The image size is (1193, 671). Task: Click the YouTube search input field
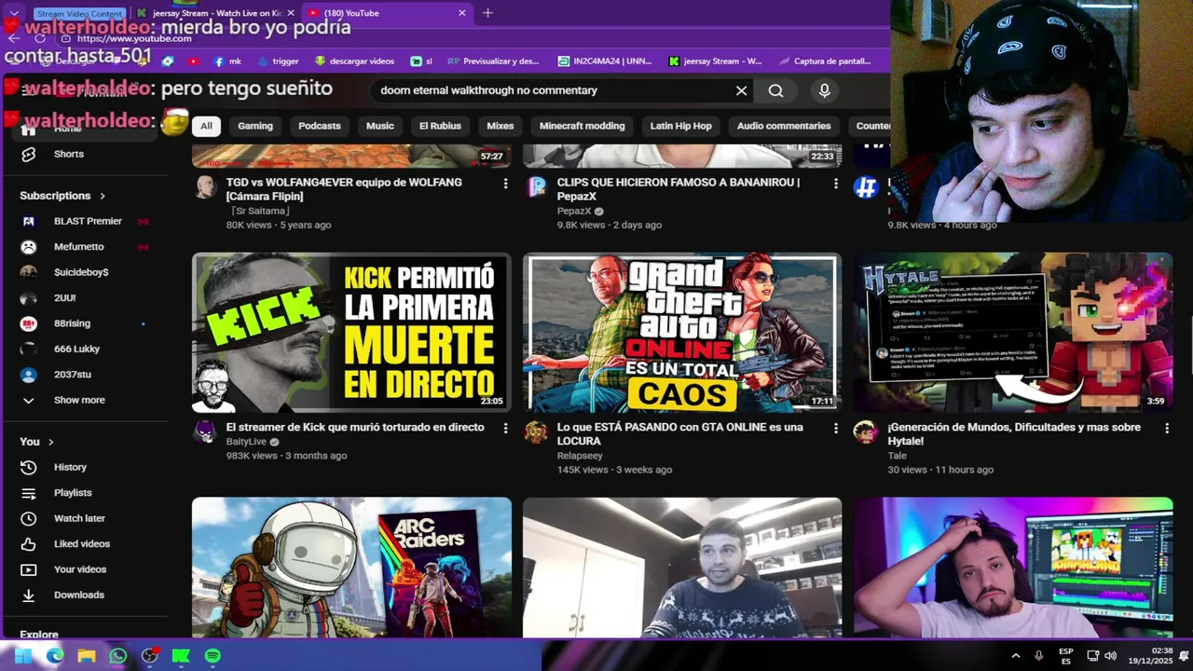pyautogui.click(x=550, y=90)
